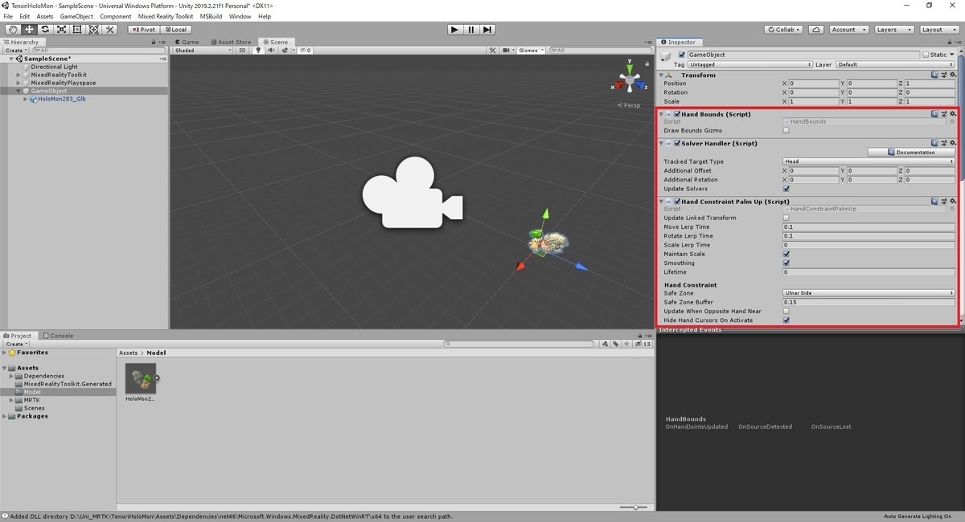Toggle hidden objects visibility in Scene
The width and height of the screenshot is (965, 522).
[304, 50]
